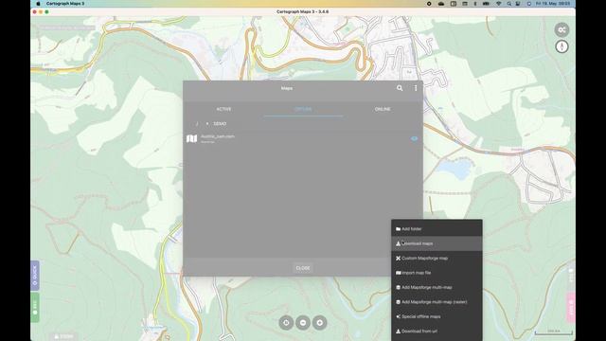
Task: Choose Download from url entry
Action: pos(437,332)
